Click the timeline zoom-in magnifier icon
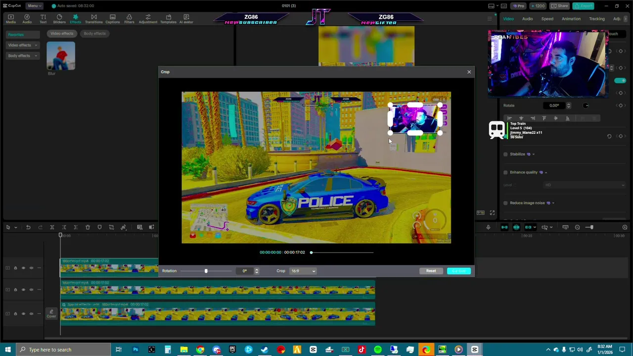Image resolution: width=633 pixels, height=356 pixels. tap(625, 227)
